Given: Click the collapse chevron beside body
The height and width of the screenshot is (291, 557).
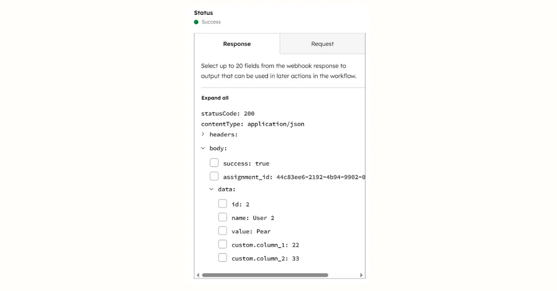Looking at the screenshot, I should pyautogui.click(x=203, y=148).
